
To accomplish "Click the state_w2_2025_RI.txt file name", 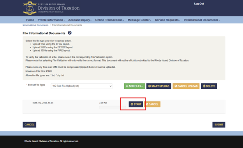I will coord(43,103).
